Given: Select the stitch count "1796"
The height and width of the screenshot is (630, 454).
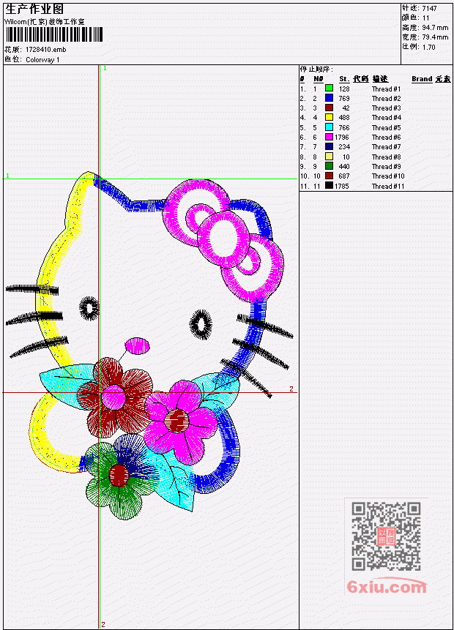Looking at the screenshot, I should point(342,138).
